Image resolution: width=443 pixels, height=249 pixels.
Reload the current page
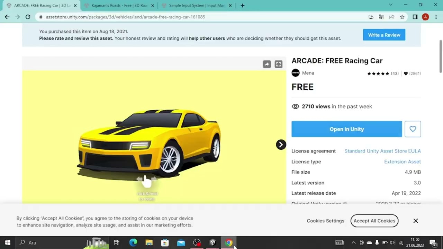point(28,17)
